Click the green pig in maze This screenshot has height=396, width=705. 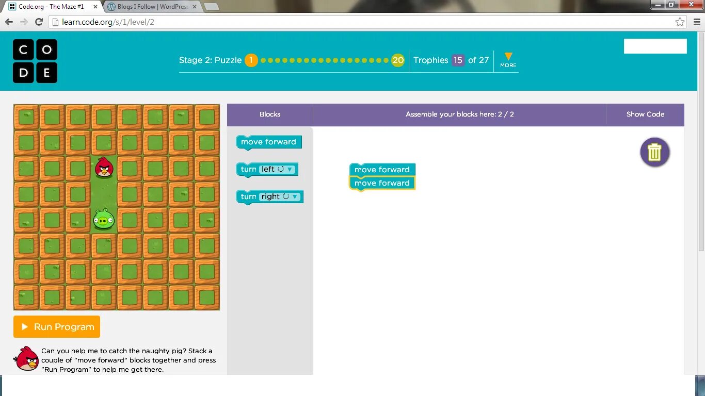[x=104, y=220]
